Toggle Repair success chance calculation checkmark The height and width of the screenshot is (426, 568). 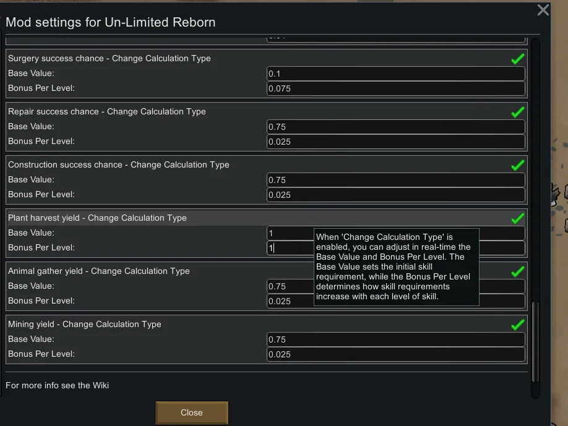tap(518, 112)
